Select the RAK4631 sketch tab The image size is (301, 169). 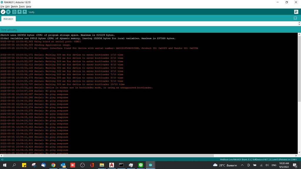pos(8,18)
